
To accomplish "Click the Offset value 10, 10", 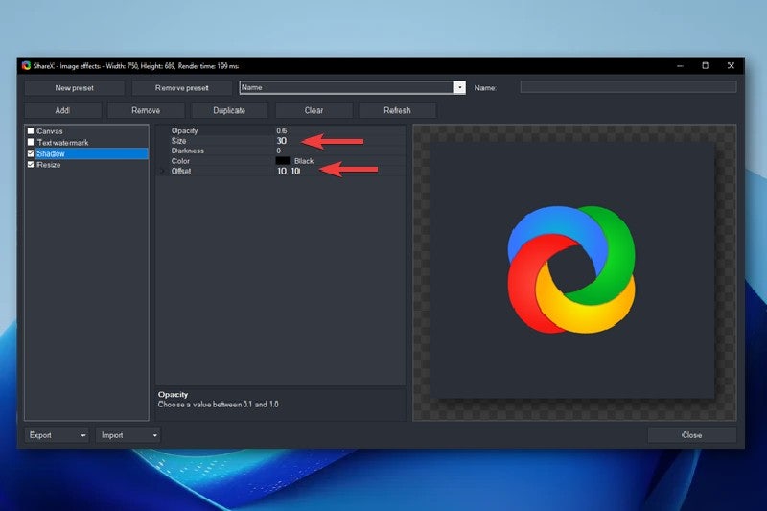I will pos(289,172).
